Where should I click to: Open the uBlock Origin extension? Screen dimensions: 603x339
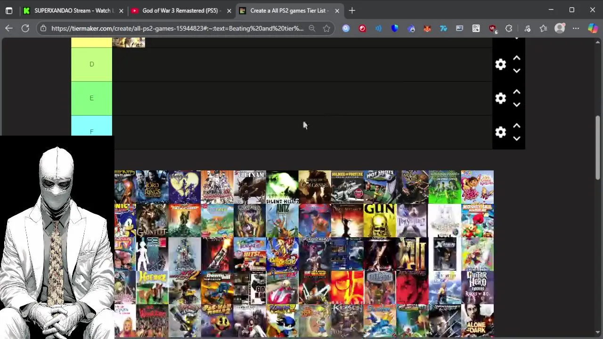point(493,29)
